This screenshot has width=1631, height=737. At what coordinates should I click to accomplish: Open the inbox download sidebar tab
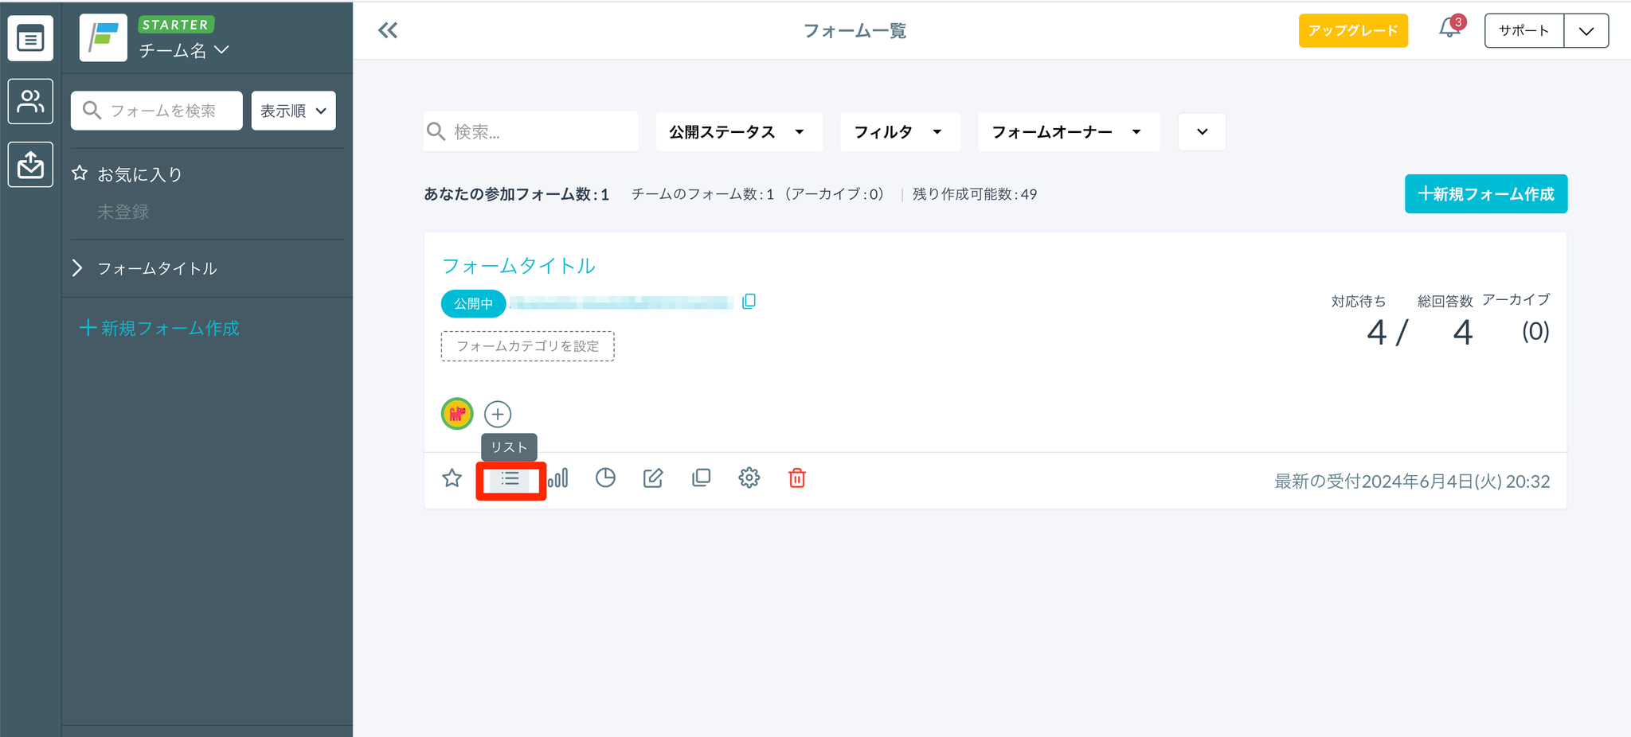pyautogui.click(x=30, y=165)
